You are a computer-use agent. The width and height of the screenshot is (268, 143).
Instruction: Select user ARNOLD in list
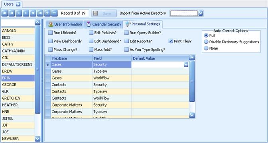click(x=18, y=31)
